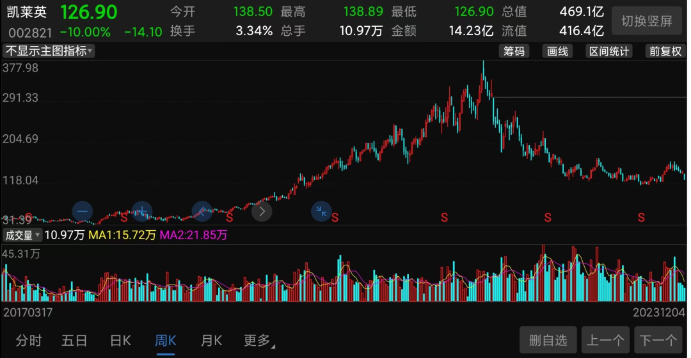Image resolution: width=691 pixels, height=358 pixels.
Task: Click 总值 value 469.1亿
Action: pyautogui.click(x=582, y=12)
